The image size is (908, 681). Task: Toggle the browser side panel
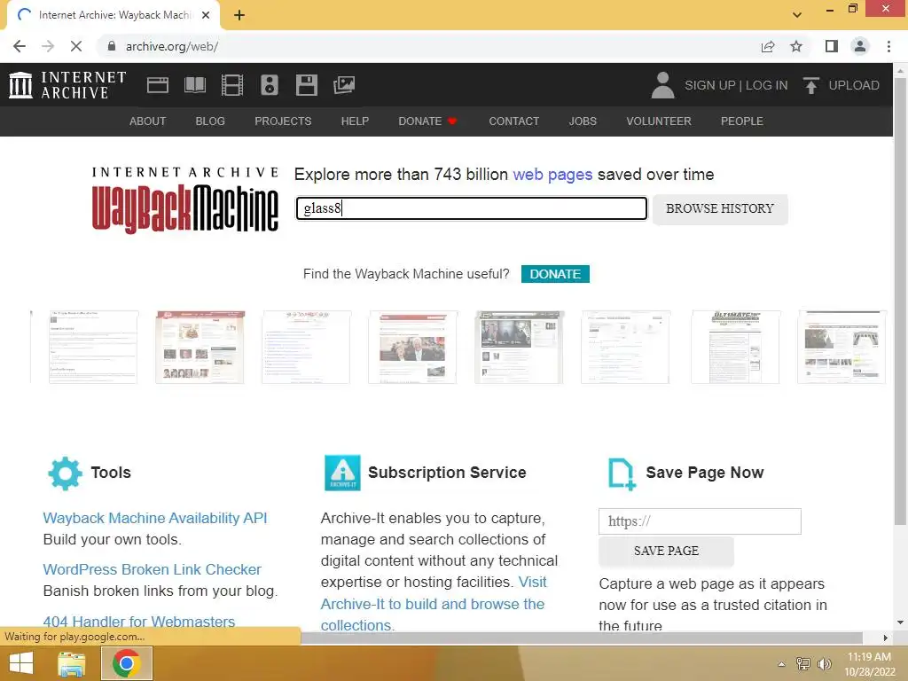[832, 46]
